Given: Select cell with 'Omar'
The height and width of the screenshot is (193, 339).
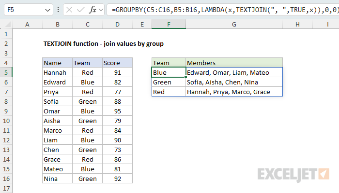Looking at the screenshot, I should (x=57, y=111).
